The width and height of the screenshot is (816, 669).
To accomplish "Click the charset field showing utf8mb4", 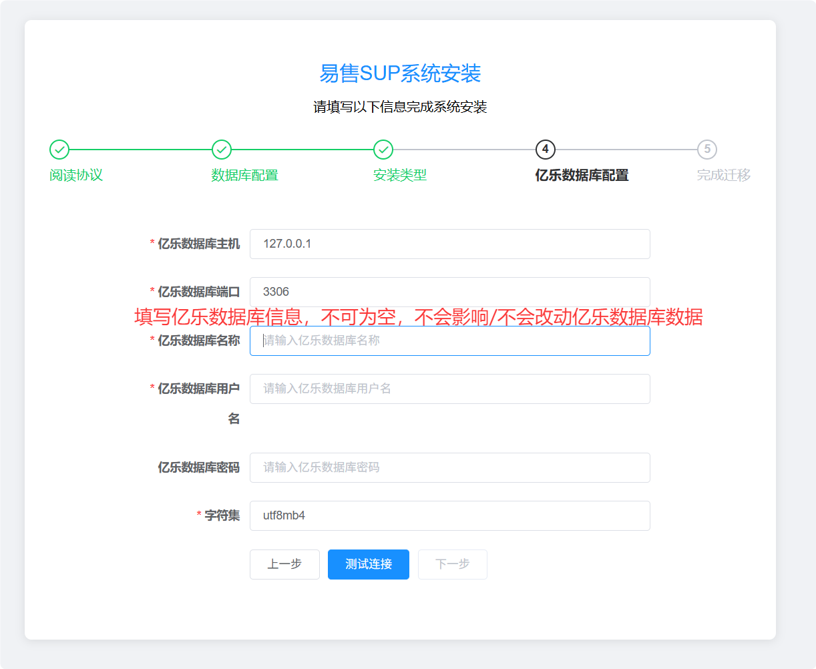I will [449, 515].
